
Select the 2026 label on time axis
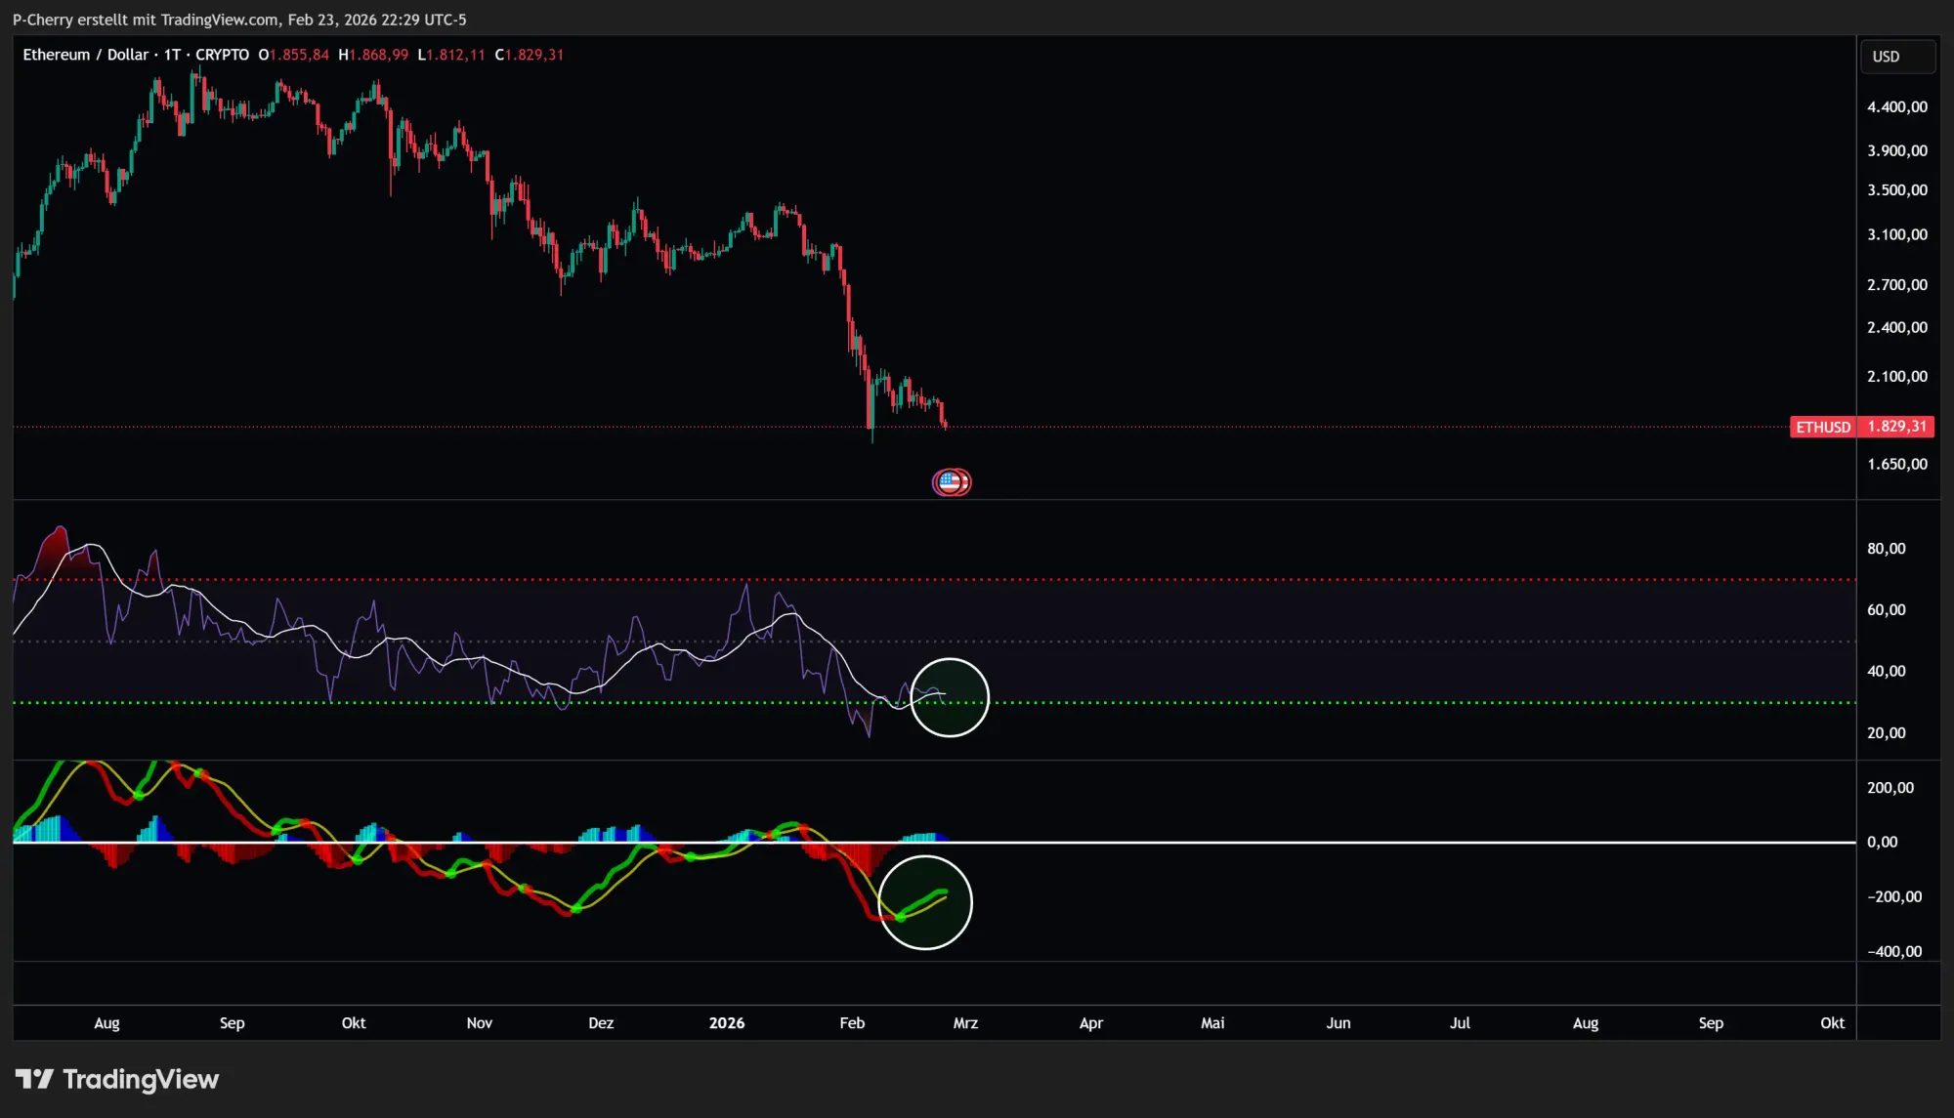click(726, 1022)
